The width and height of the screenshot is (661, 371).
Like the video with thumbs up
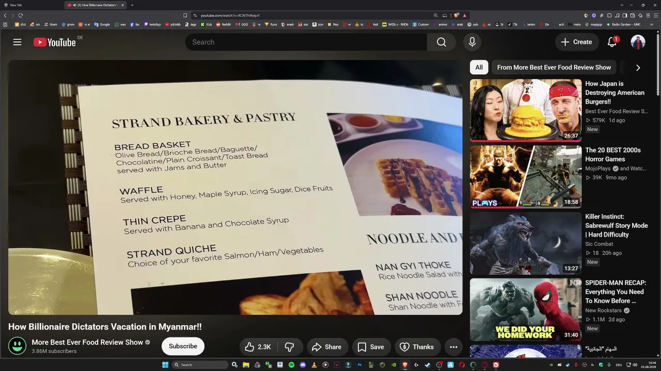point(258,347)
